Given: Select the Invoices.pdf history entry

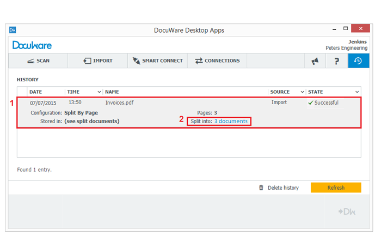Looking at the screenshot, I should coord(119,103).
